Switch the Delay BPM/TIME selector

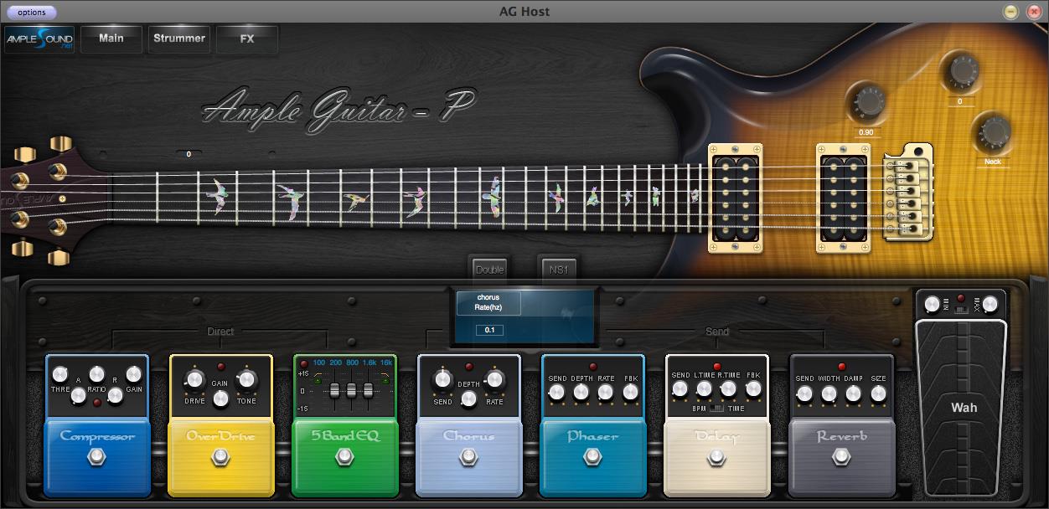(716, 409)
